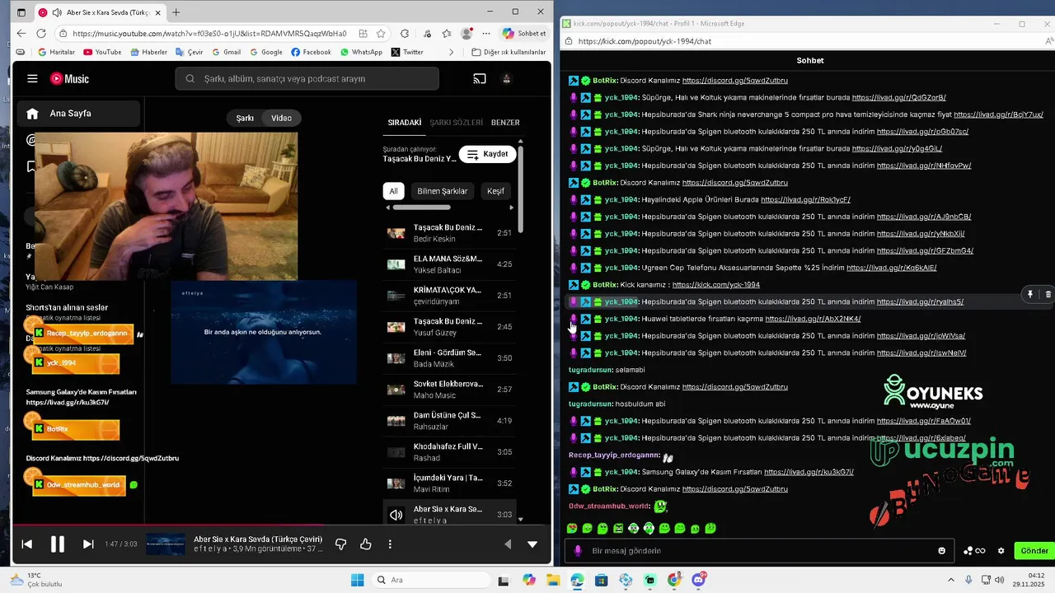Open the YouTube bookmark

[101, 52]
